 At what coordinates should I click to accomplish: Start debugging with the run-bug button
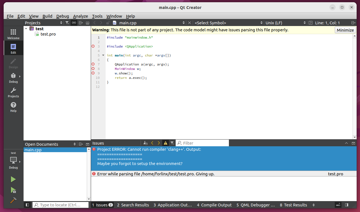[13, 190]
